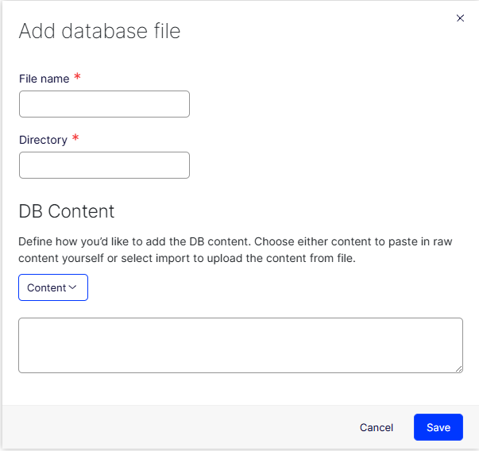This screenshot has width=479, height=451.
Task: Click the DB Content heading
Action: point(66,211)
